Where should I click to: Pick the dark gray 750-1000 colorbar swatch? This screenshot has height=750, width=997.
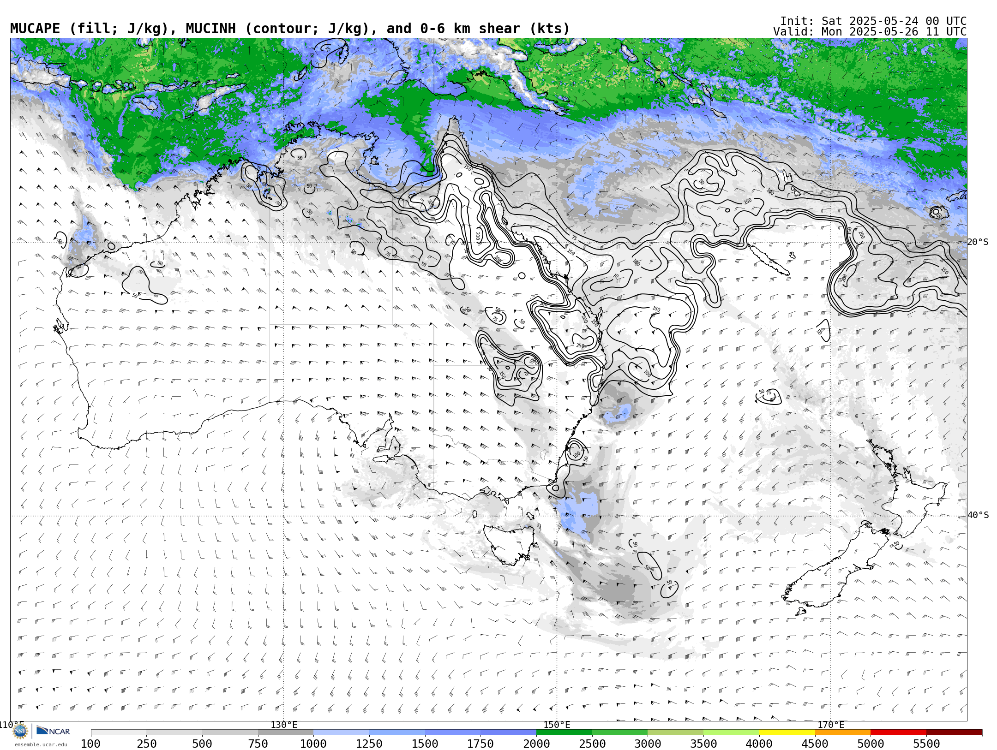[286, 732]
